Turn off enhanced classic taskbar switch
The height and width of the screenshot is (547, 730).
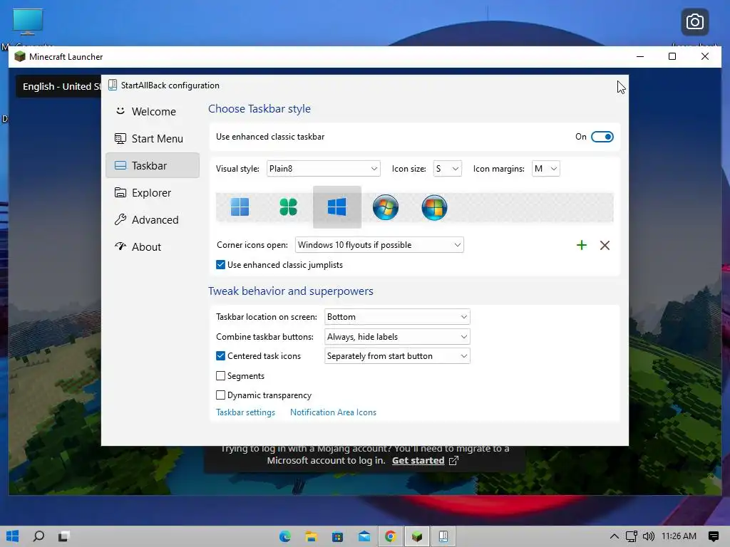click(602, 137)
